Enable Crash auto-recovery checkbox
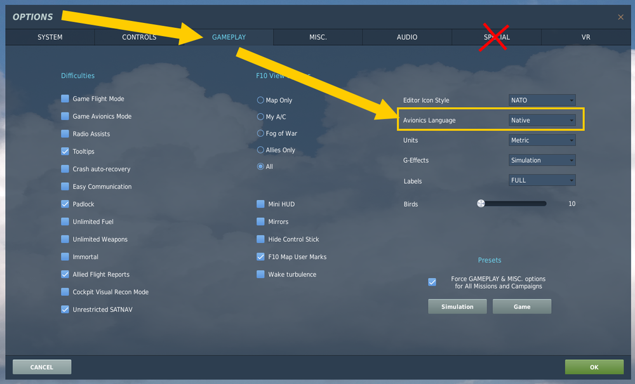 65,169
